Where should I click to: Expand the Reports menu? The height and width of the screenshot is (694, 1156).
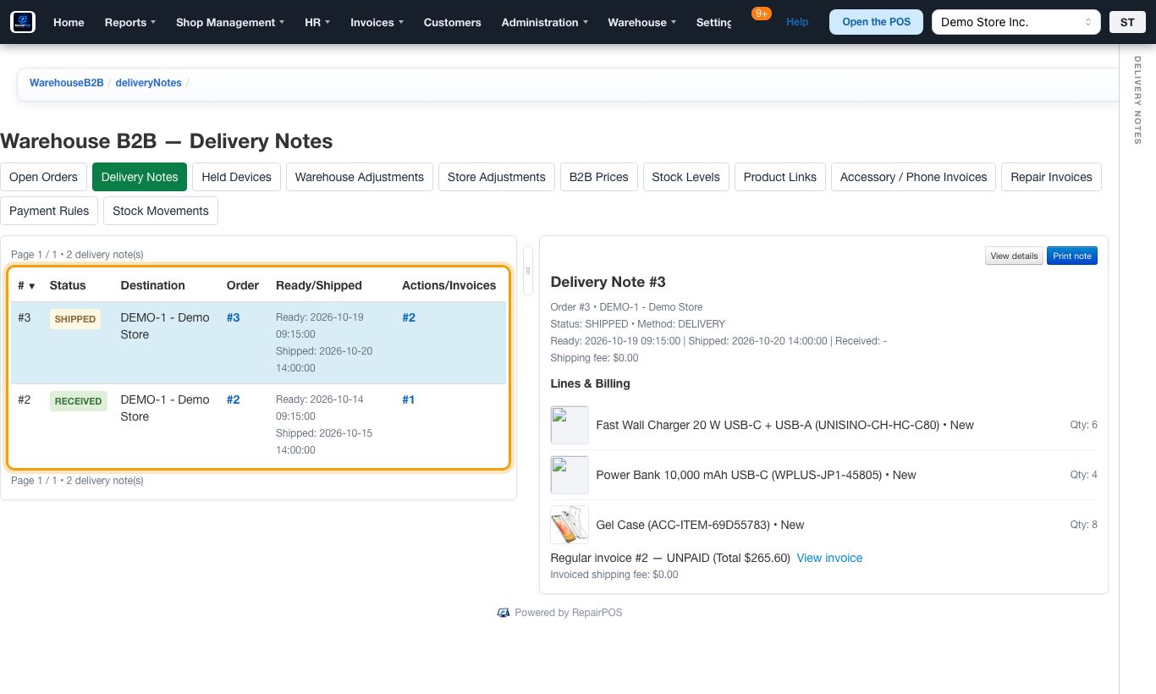tap(130, 22)
